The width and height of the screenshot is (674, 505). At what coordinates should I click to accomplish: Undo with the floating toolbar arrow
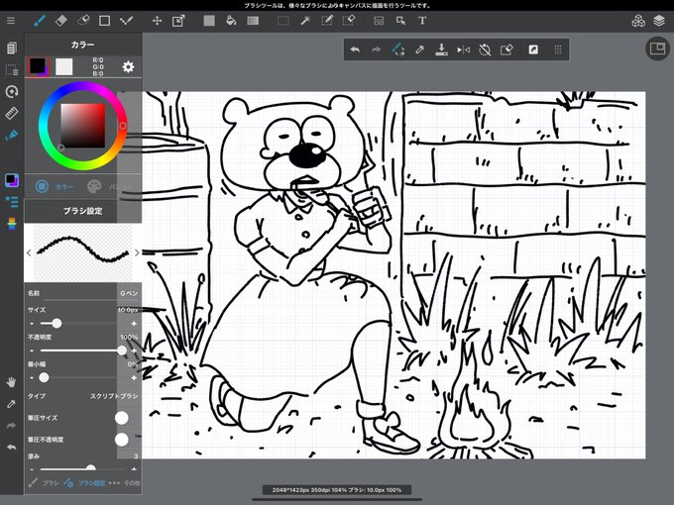tap(355, 50)
